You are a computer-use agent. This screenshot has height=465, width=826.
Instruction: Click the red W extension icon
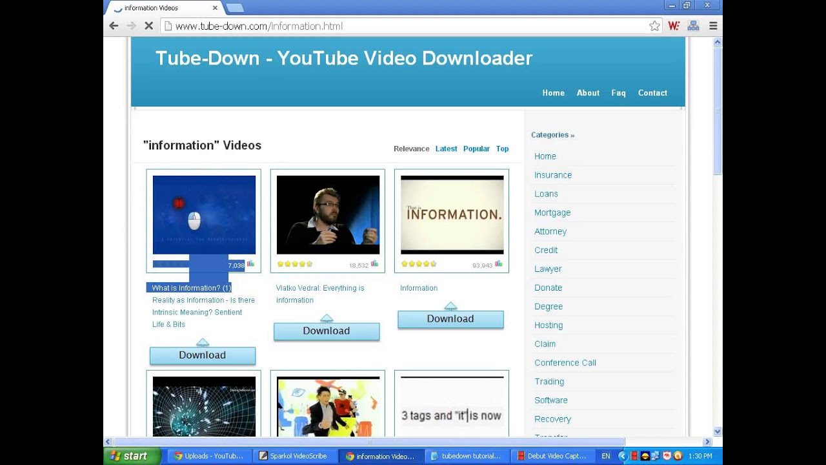pos(674,26)
